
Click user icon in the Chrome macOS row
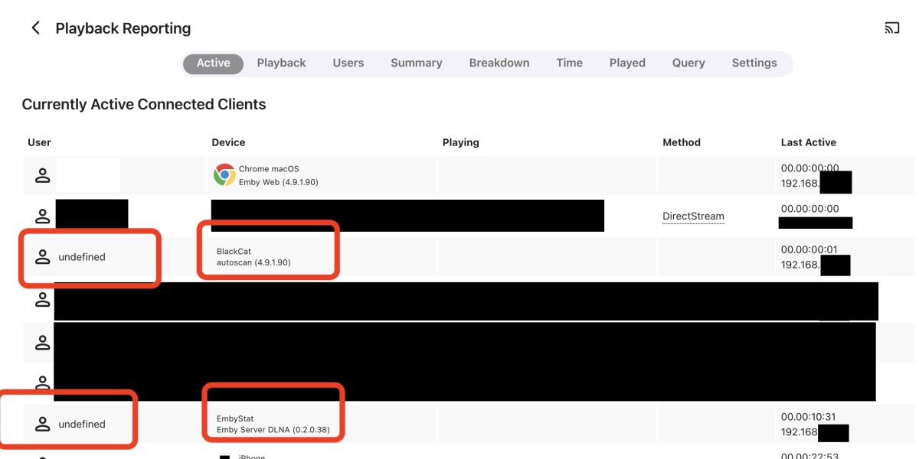coord(42,175)
